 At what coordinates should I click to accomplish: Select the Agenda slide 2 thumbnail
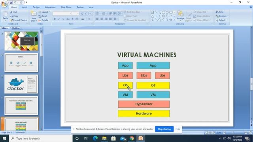(21, 63)
